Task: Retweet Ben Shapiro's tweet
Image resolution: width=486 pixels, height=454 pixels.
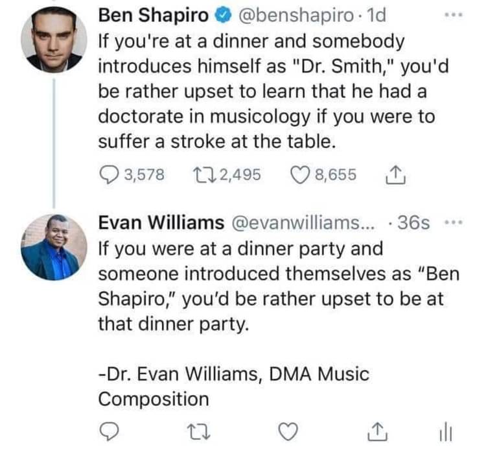Action: pos(203,174)
